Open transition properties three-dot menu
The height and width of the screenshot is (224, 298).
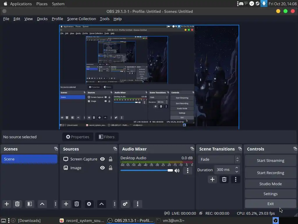pos(236,179)
